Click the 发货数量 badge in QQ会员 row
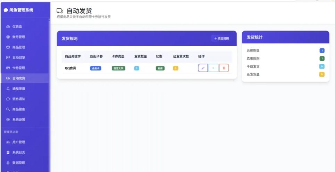The image size is (335, 172). [x=136, y=68]
